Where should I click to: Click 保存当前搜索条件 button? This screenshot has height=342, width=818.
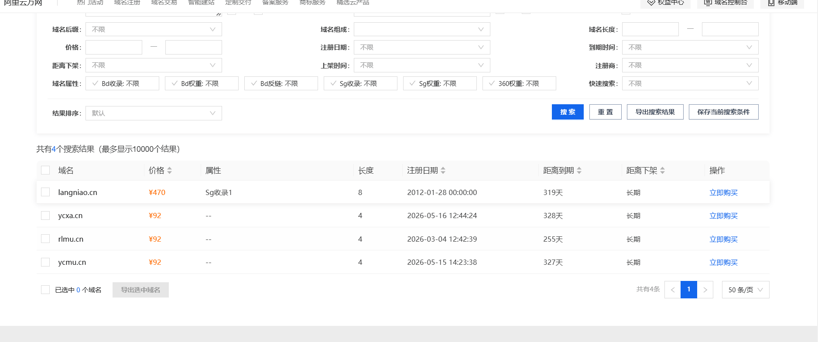click(x=723, y=112)
